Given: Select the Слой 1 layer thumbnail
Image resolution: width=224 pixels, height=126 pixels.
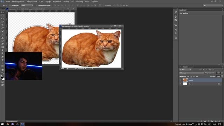Looking at the screenshot, I should tap(185, 80).
